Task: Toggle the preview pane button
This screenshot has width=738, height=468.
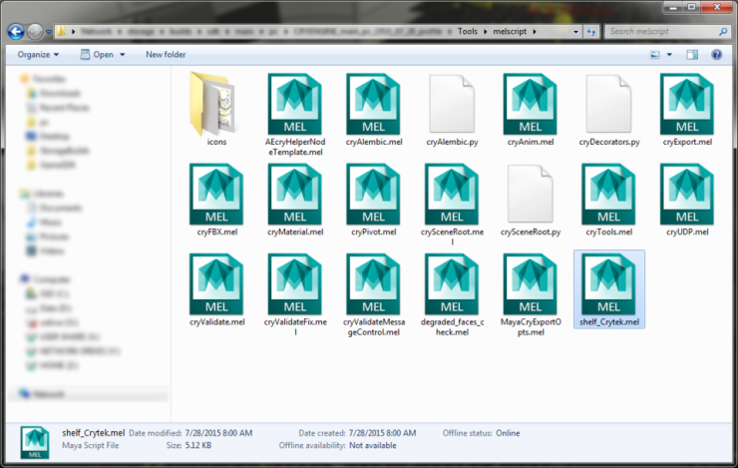Action: (692, 55)
